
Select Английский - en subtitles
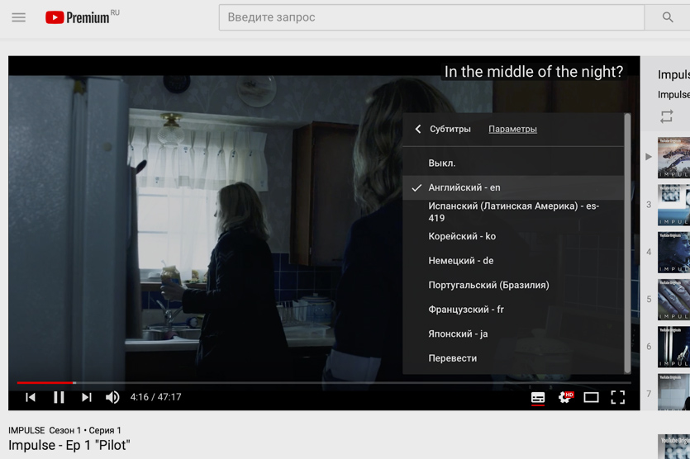[513, 187]
